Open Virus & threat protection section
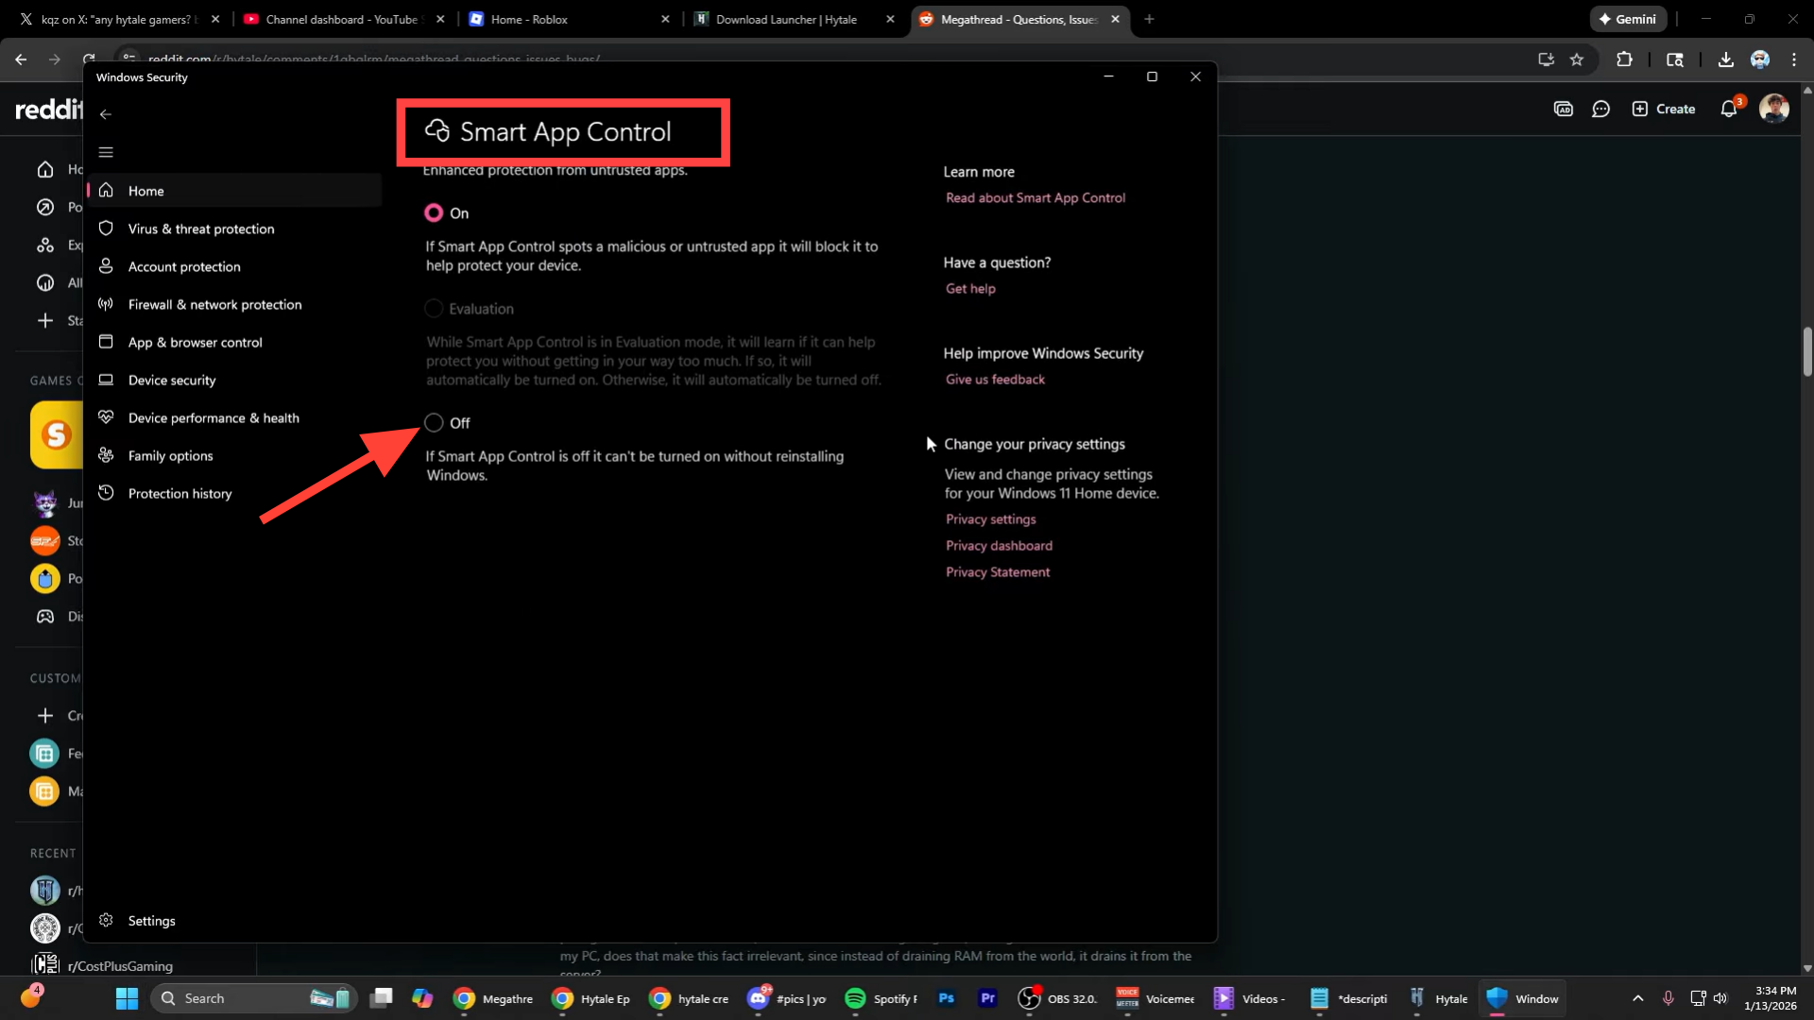The height and width of the screenshot is (1020, 1814). click(200, 229)
